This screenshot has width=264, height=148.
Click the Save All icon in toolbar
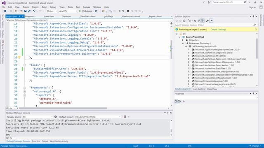pyautogui.click(x=29, y=11)
